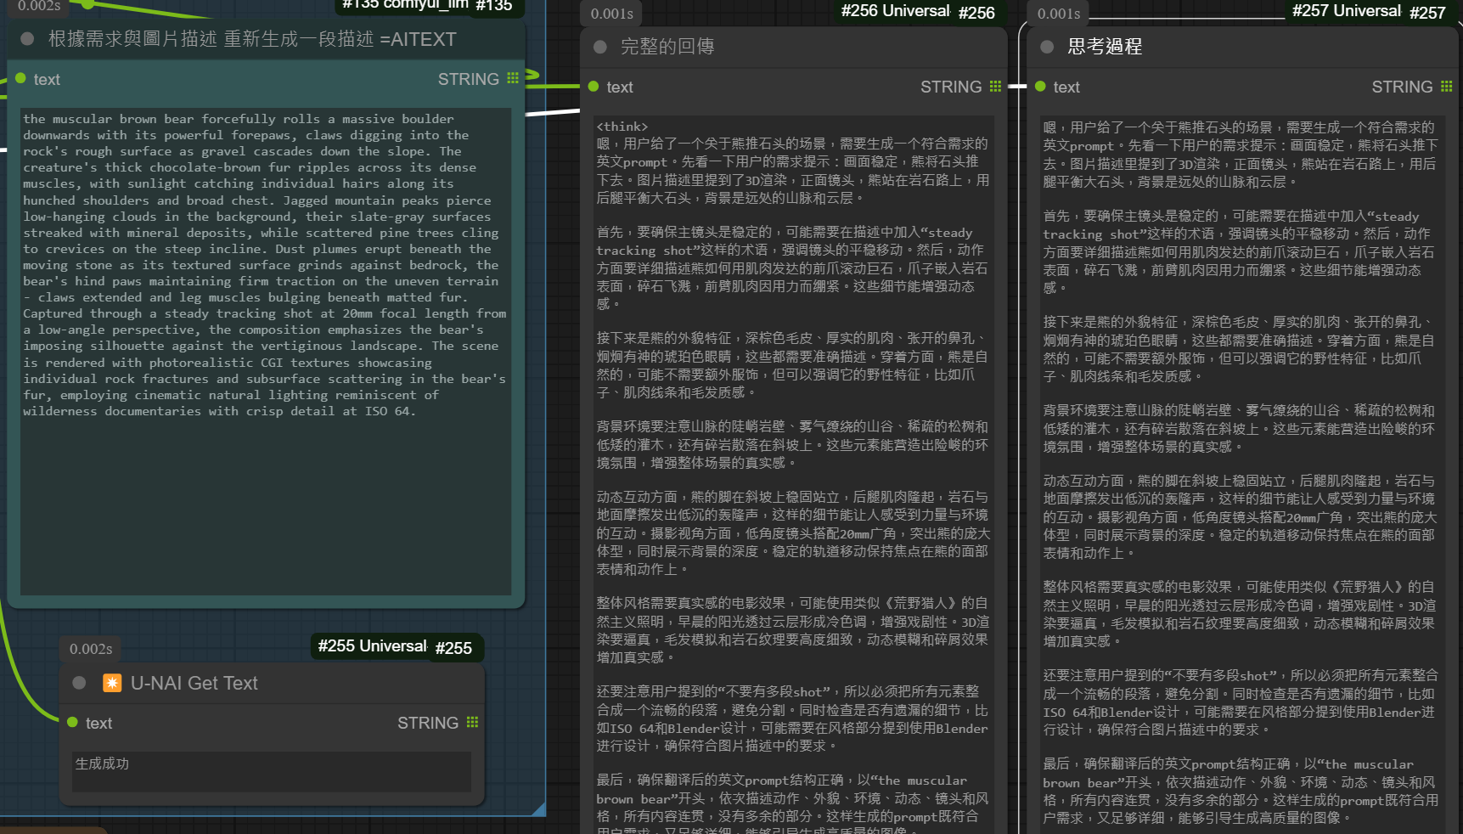Click STRING output grid slot on 思考過程 node
1463x834 pixels.
(x=1446, y=87)
